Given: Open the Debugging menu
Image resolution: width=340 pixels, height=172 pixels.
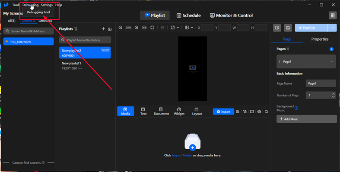Looking at the screenshot, I should (30, 5).
